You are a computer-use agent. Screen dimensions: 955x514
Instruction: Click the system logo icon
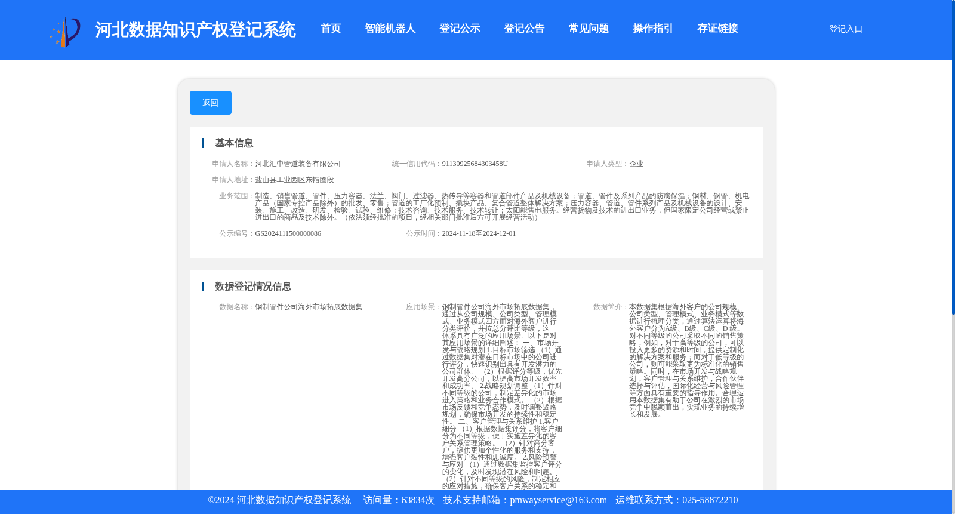(65, 31)
